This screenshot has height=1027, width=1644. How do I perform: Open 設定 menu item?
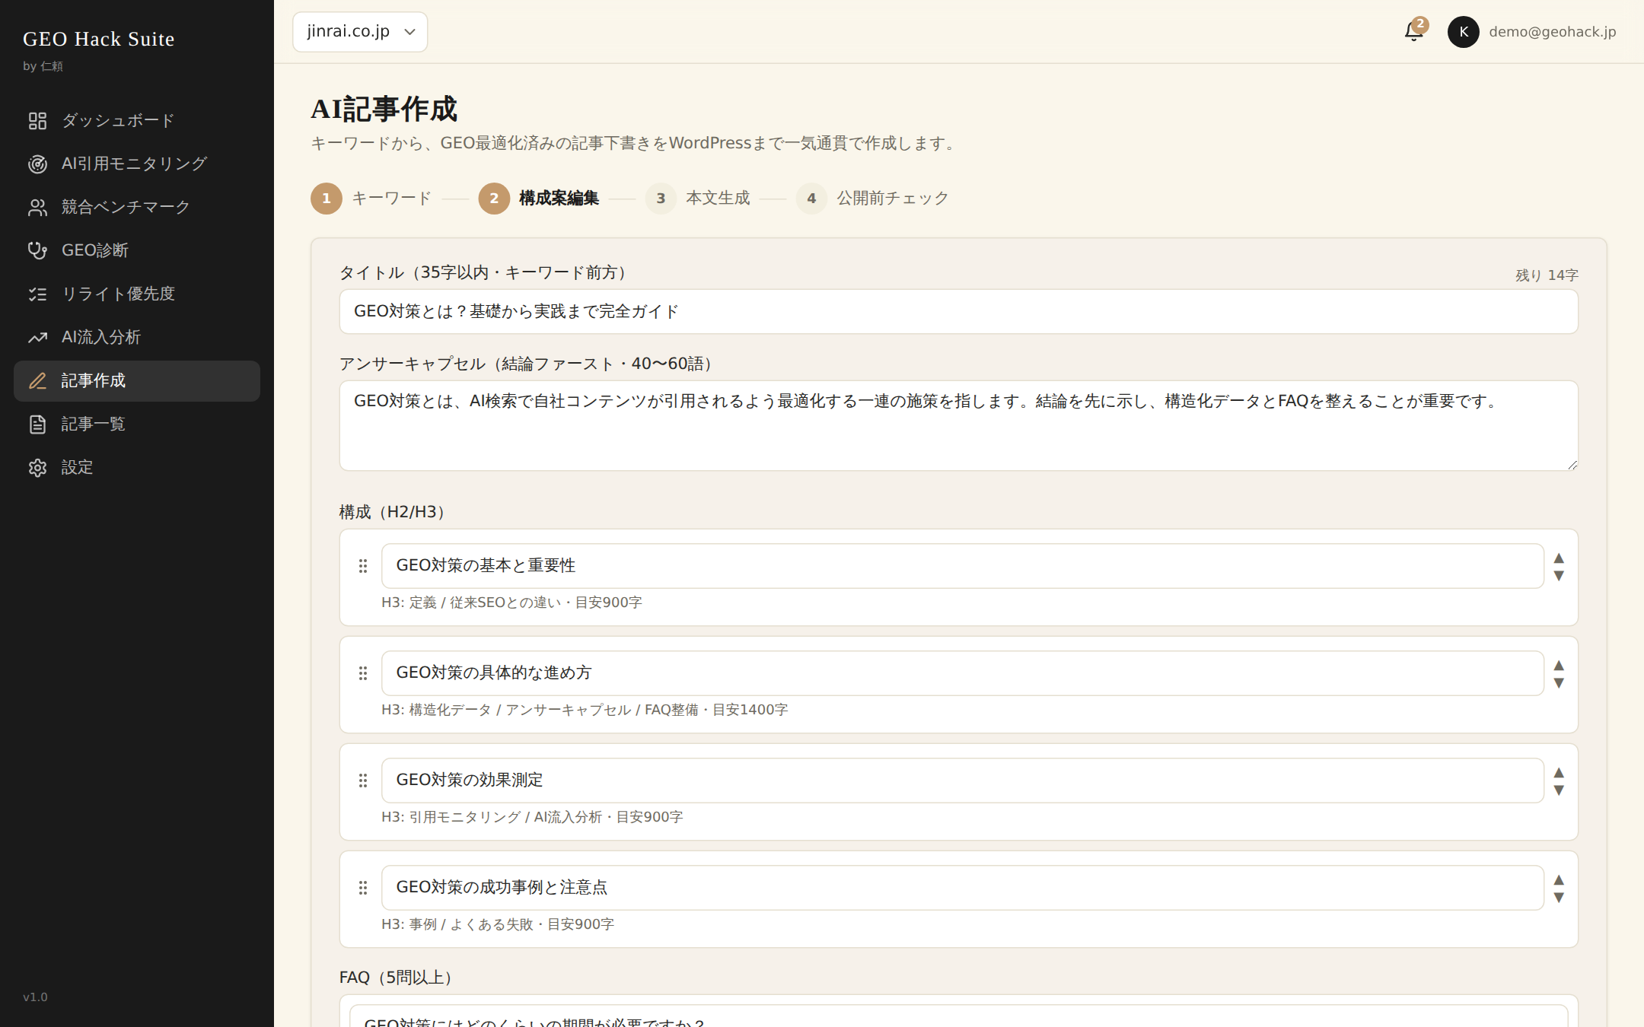coord(137,468)
